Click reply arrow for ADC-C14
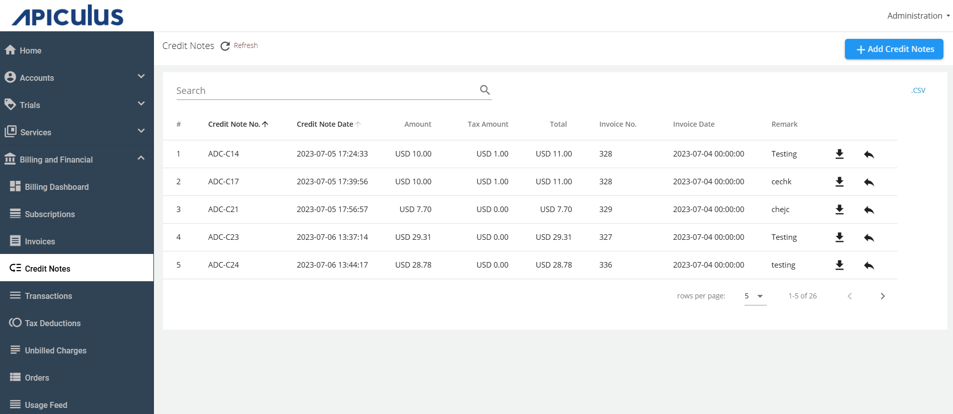Screen dimensions: 953x414 (869, 154)
